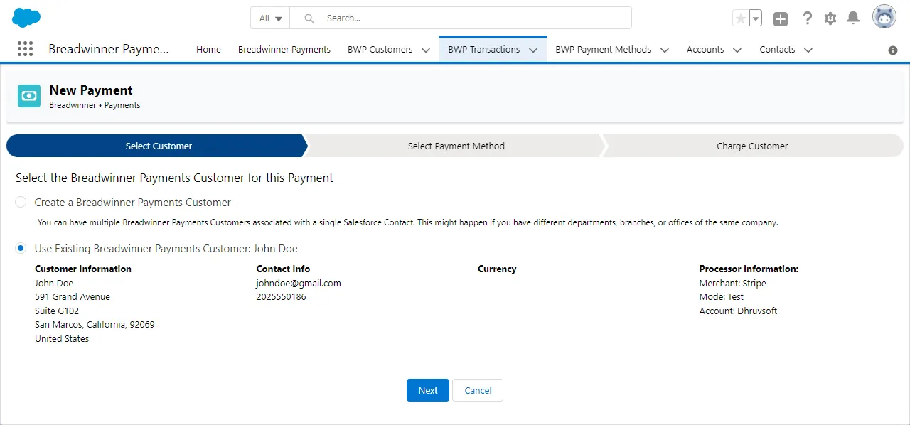The image size is (910, 425).
Task: Open the favorites list dropdown arrow
Action: pos(756,18)
